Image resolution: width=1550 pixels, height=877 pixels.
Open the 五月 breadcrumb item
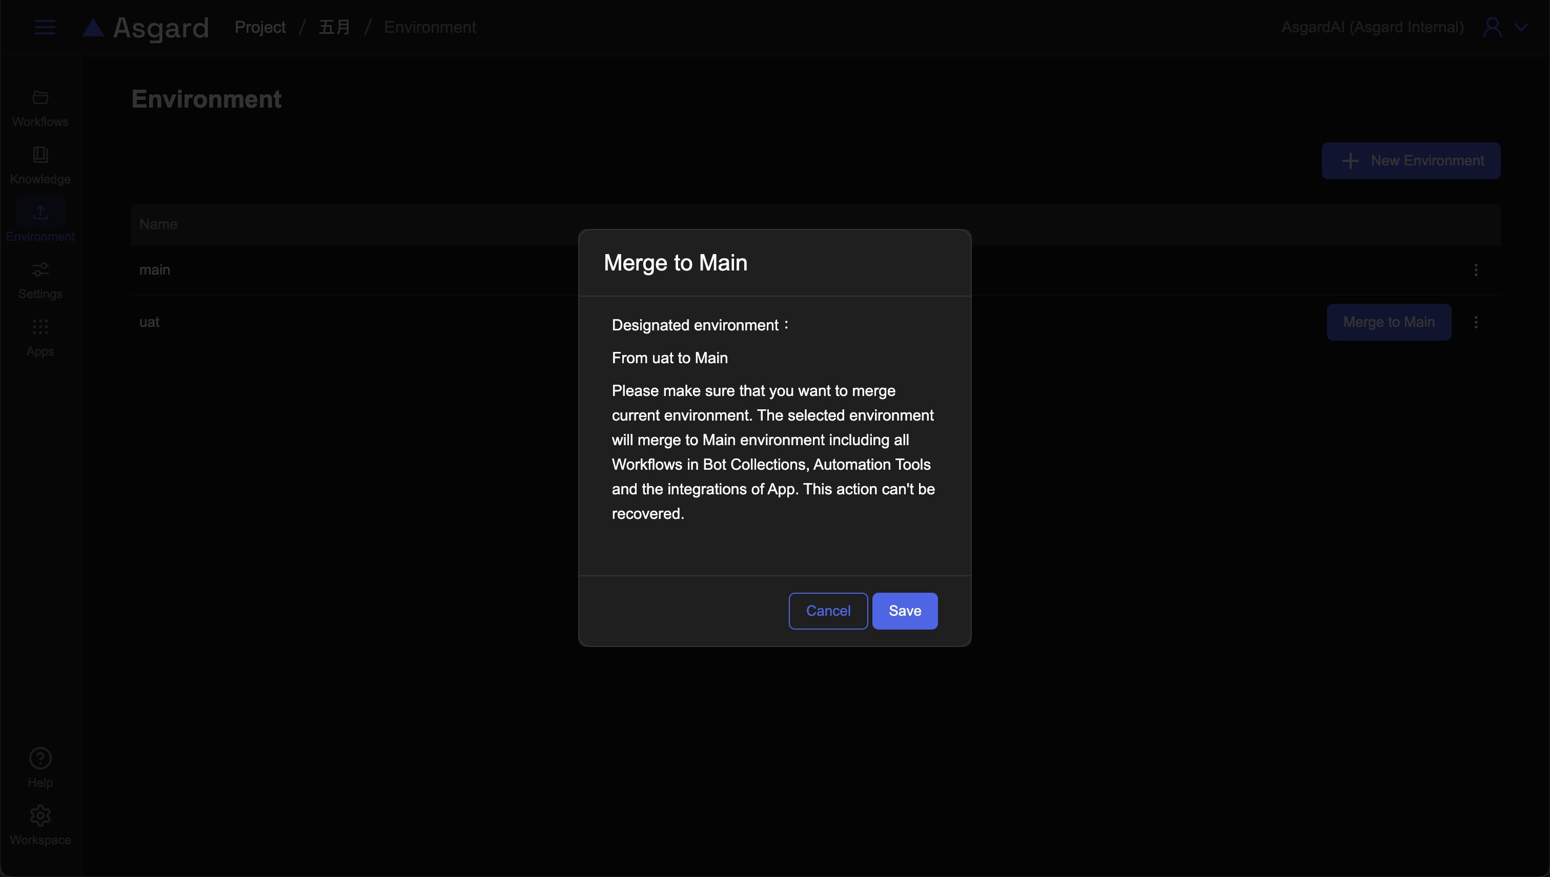335,27
